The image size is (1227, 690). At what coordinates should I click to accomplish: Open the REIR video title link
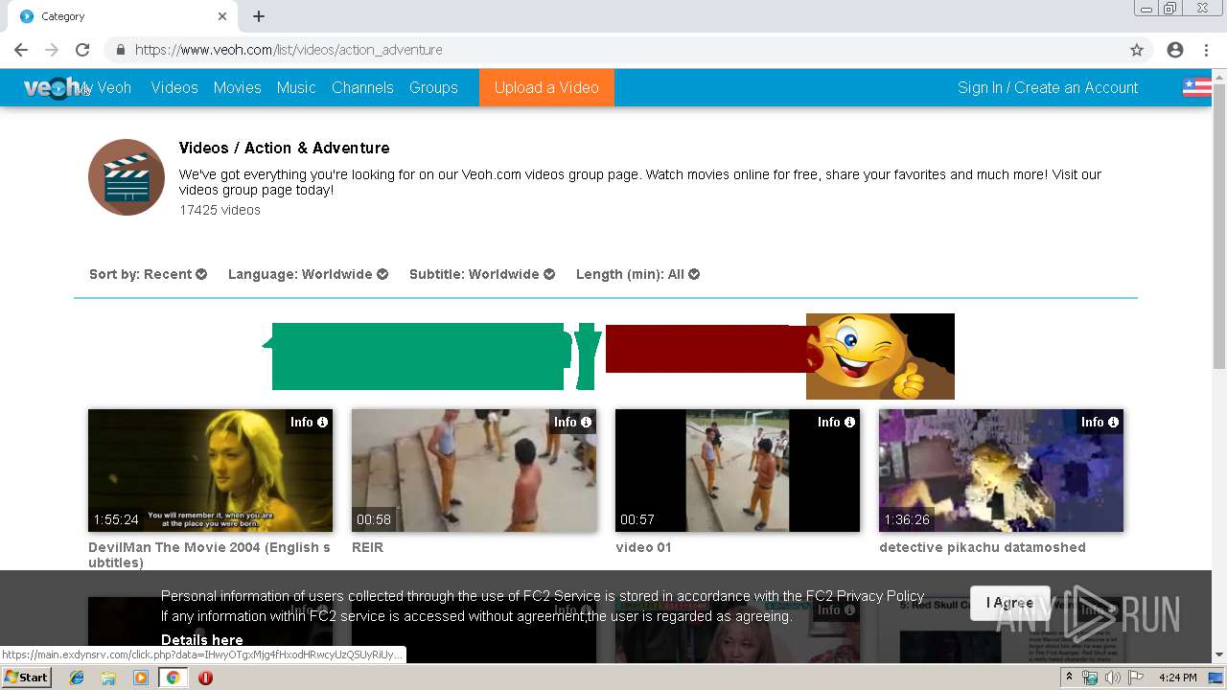click(x=367, y=547)
